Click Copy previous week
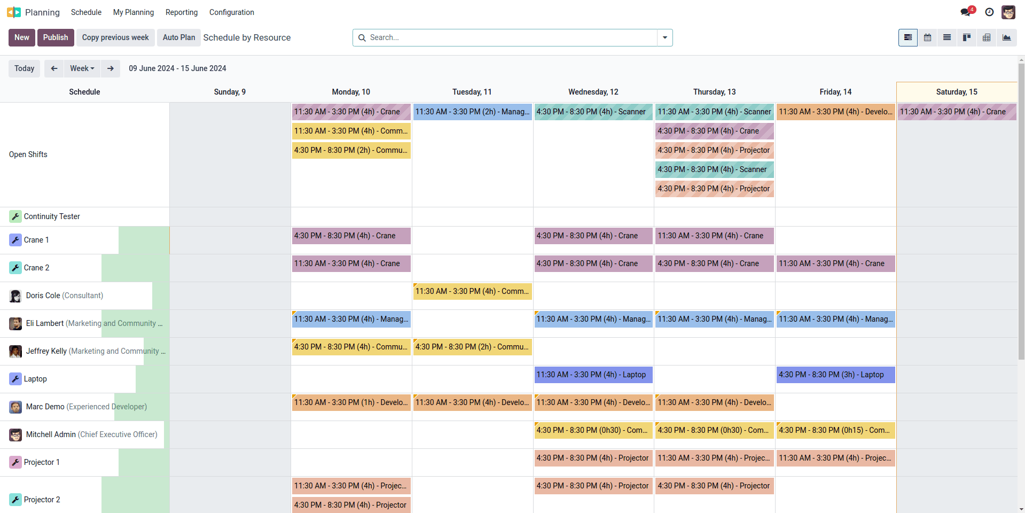The width and height of the screenshot is (1025, 513). pyautogui.click(x=115, y=37)
